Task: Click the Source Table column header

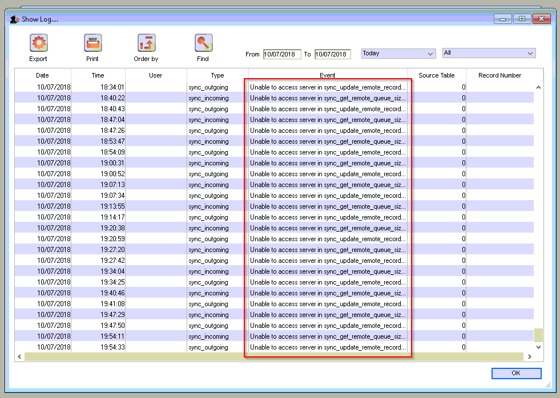Action: click(x=437, y=75)
